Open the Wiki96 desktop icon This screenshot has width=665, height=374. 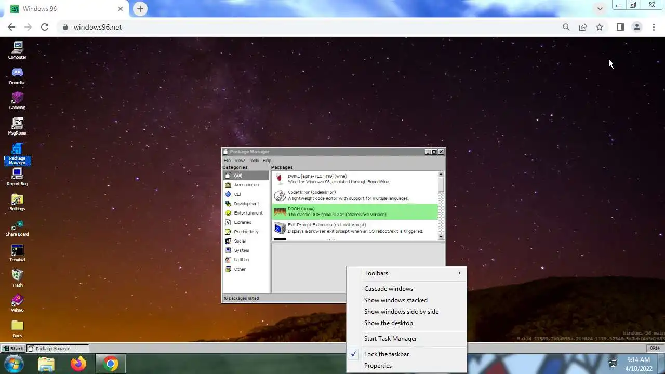[x=17, y=303]
